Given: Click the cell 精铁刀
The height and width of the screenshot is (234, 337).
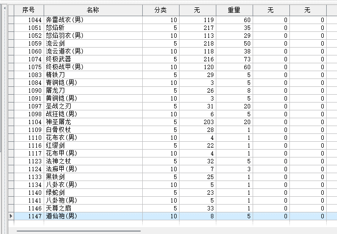Looking at the screenshot, I should click(93, 75).
